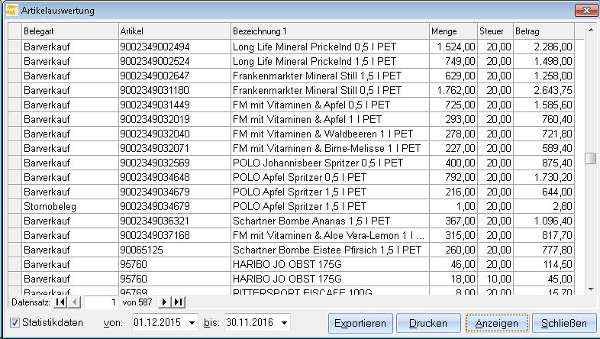600x339 pixels.
Task: Click Steuer value 10,00
Action: coord(498,279)
